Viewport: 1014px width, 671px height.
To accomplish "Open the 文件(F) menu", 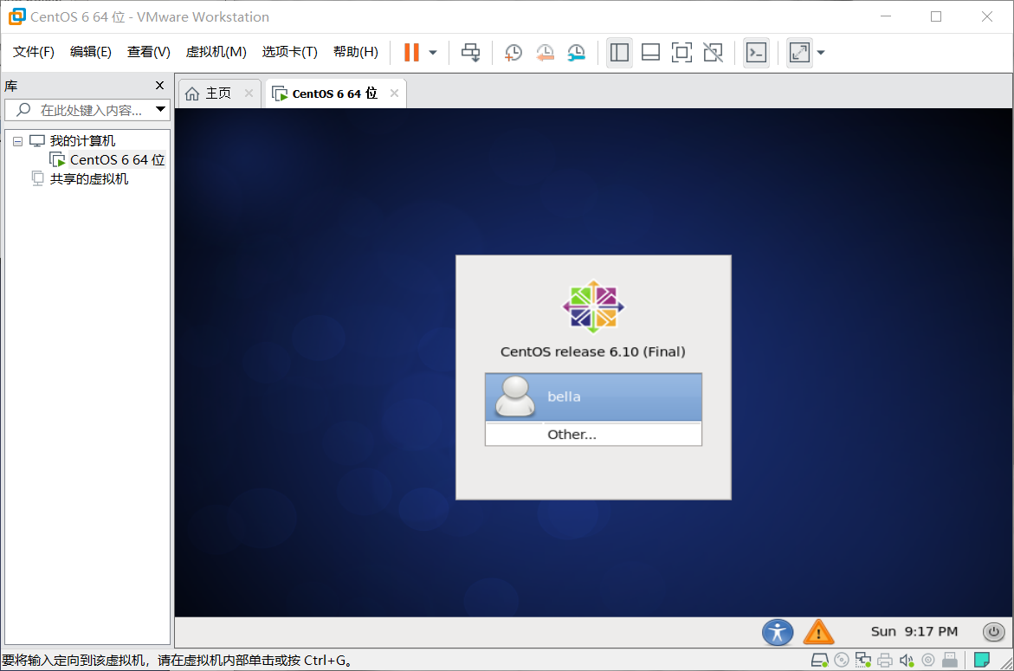I will (34, 52).
